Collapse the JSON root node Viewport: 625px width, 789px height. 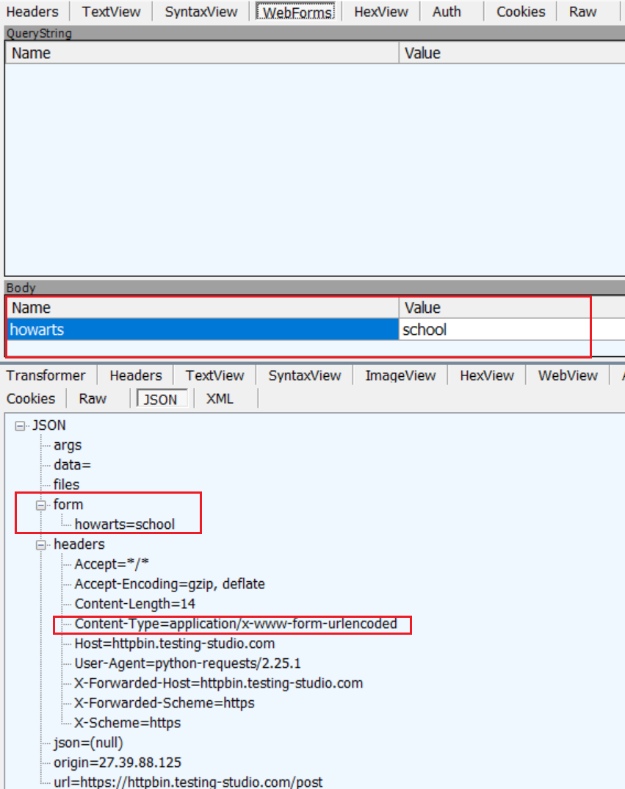19,425
